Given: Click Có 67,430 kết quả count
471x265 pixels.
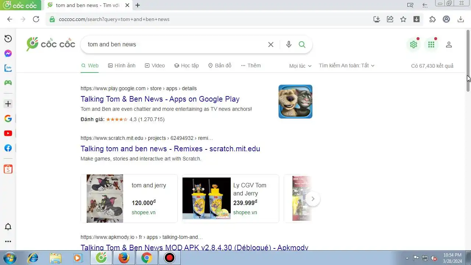Looking at the screenshot, I should [432, 66].
